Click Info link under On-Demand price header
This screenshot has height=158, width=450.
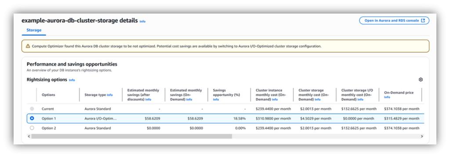point(387,97)
